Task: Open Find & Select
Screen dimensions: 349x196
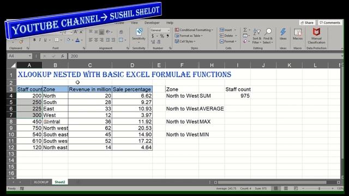Action: [x=268, y=36]
